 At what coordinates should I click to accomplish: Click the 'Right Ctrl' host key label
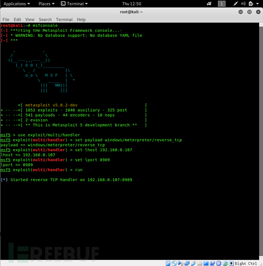click(246, 264)
